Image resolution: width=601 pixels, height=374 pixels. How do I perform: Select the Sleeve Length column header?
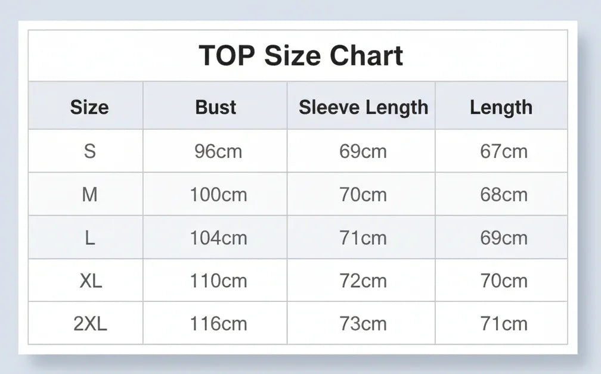363,107
